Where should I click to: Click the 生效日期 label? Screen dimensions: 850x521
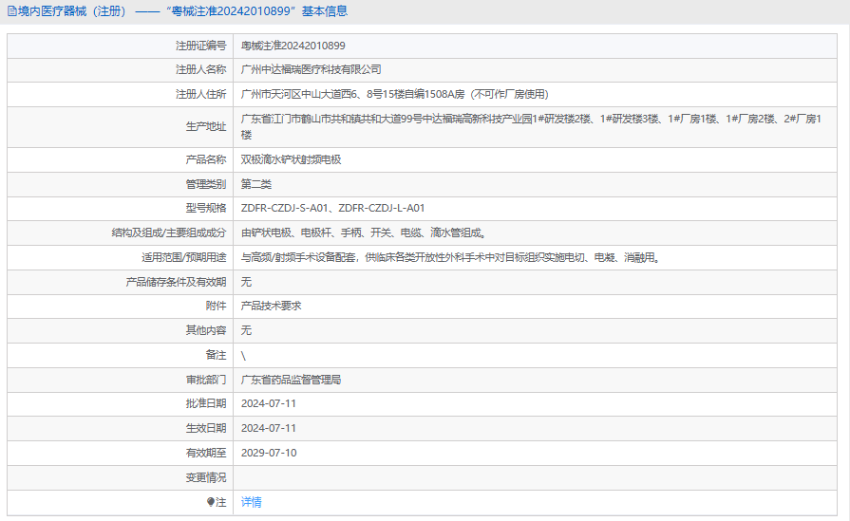click(x=205, y=428)
